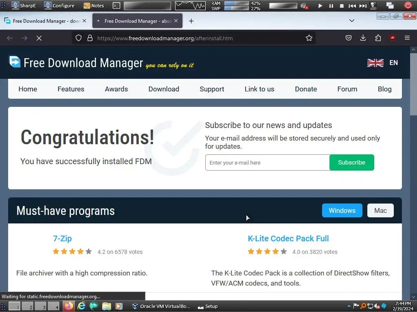
Task: Click the Save to Pocket icon
Action: pyautogui.click(x=349, y=38)
